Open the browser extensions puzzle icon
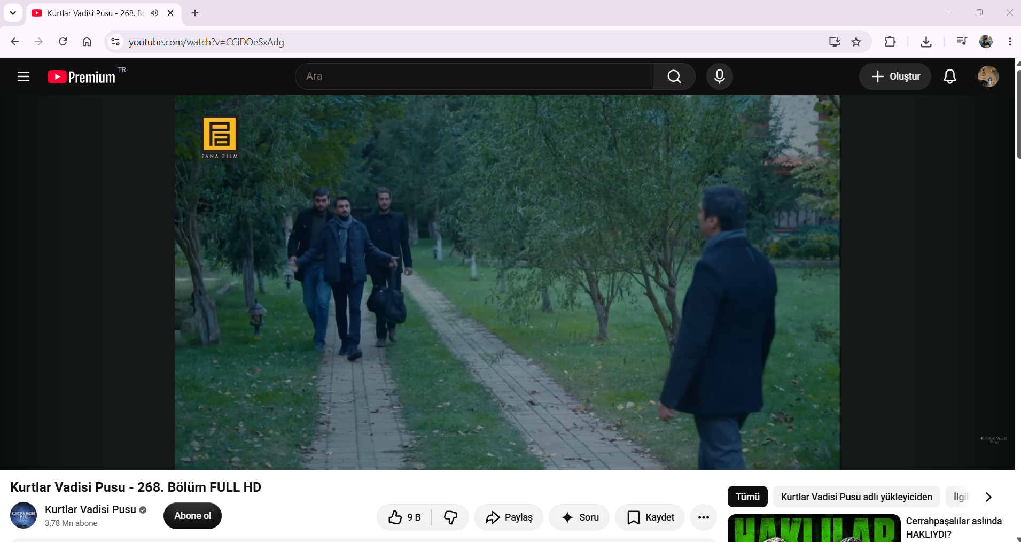Screen dimensions: 1021x542 (x=890, y=42)
